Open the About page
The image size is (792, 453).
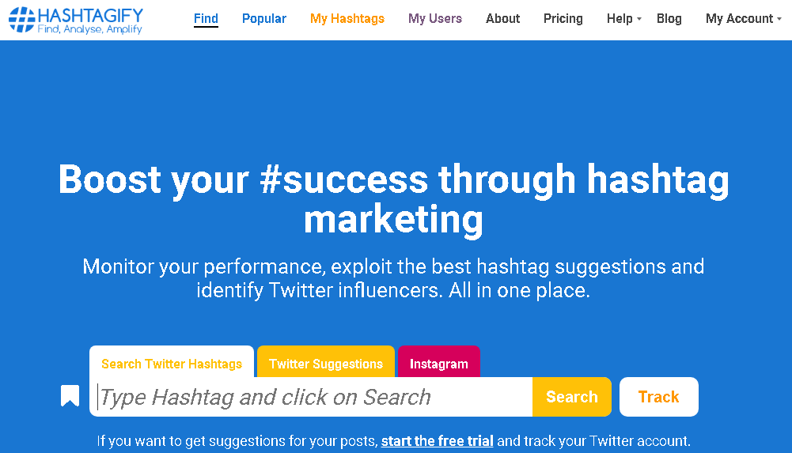502,19
